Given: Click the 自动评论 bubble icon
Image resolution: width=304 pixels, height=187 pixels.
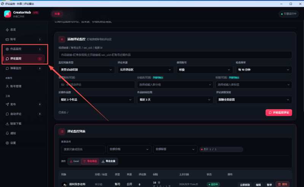Looking at the screenshot, I should (x=7, y=114).
